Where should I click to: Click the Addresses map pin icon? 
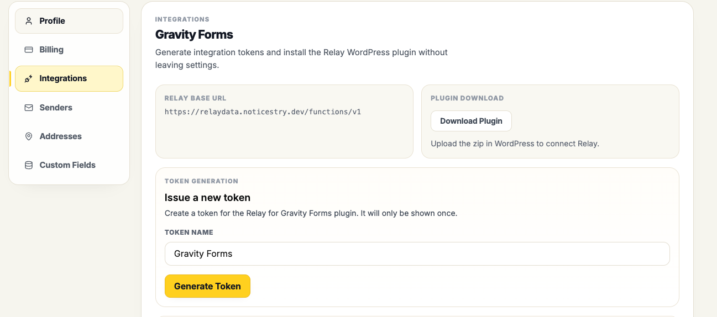click(x=29, y=136)
